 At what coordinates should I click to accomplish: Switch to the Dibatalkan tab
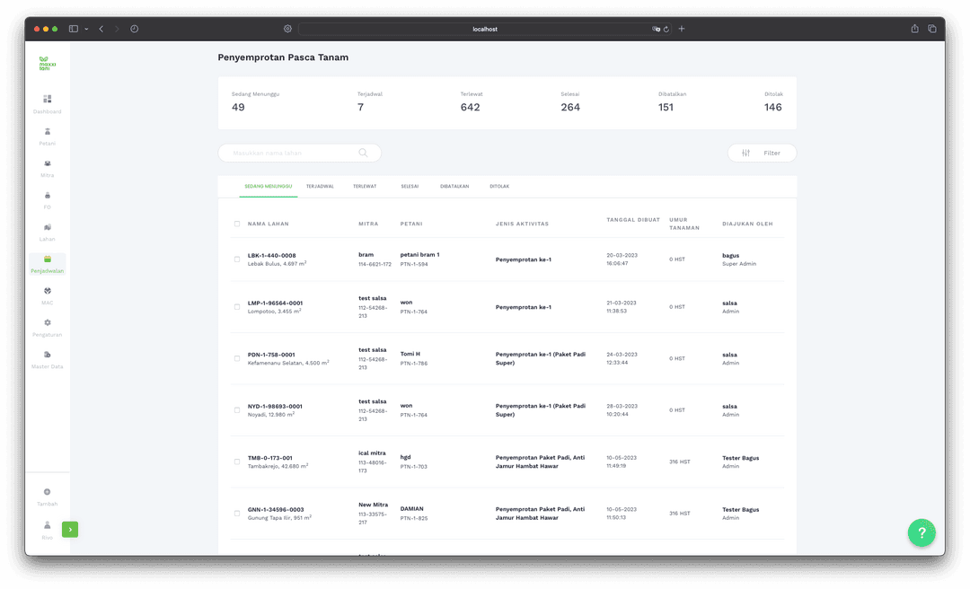(x=454, y=186)
